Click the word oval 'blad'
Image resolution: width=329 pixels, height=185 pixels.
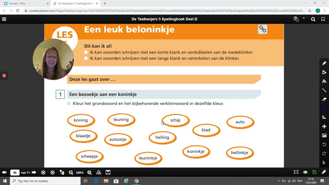(x=206, y=130)
